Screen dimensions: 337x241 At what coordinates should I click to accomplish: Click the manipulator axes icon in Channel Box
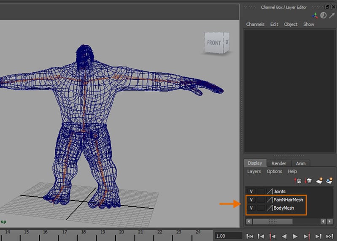coord(315,16)
